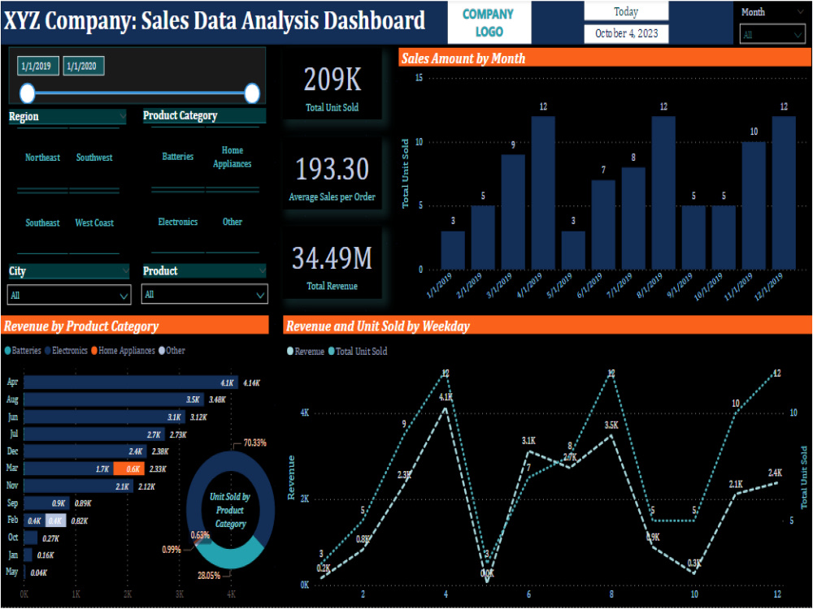Choose the West Coast region button
Image resolution: width=813 pixels, height=609 pixels.
[94, 222]
